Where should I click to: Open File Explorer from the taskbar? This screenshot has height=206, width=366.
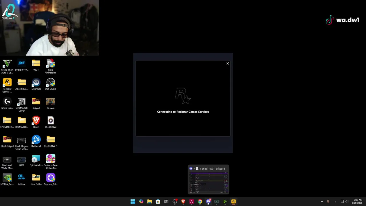(x=150, y=201)
